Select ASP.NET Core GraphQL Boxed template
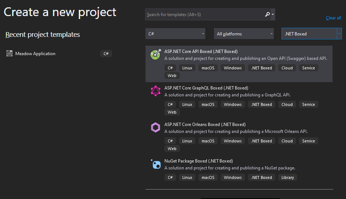The width and height of the screenshot is (346, 199). tap(239, 100)
